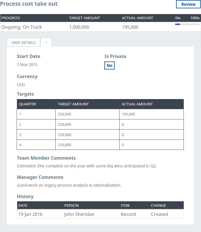201x232 pixels.
Task: Click the Change header in History
Action: (159, 205)
